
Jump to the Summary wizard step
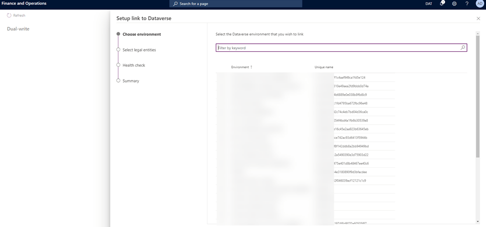[131, 81]
